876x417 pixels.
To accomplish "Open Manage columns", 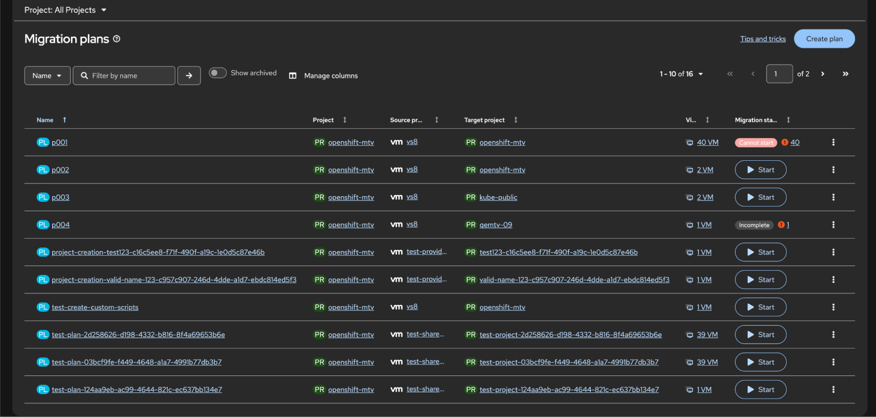I will coord(324,76).
